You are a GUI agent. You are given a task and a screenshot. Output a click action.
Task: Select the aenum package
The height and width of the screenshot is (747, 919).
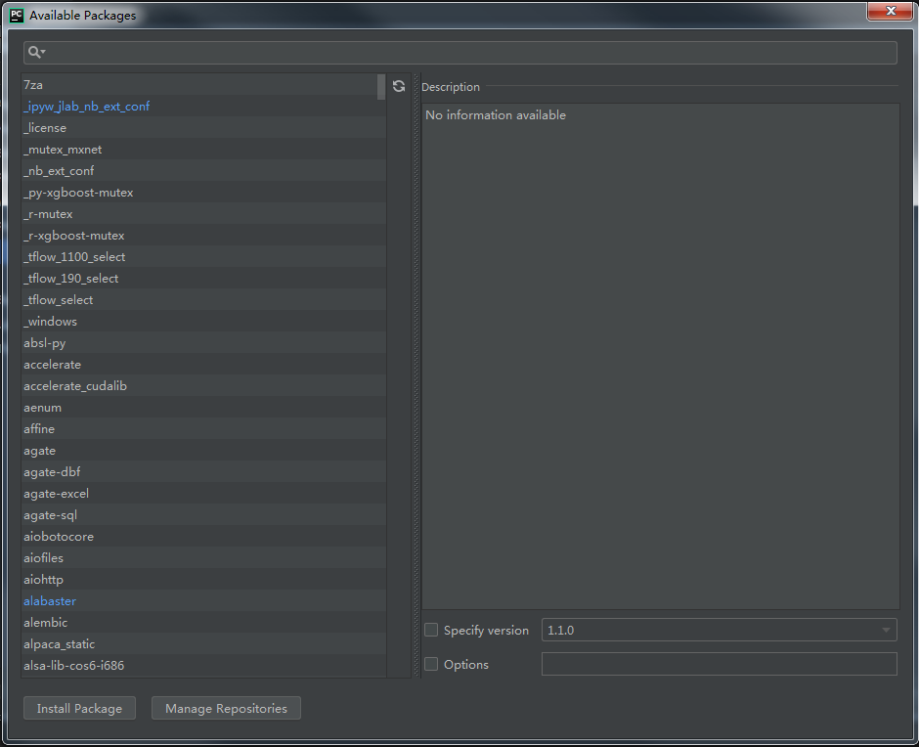point(203,408)
